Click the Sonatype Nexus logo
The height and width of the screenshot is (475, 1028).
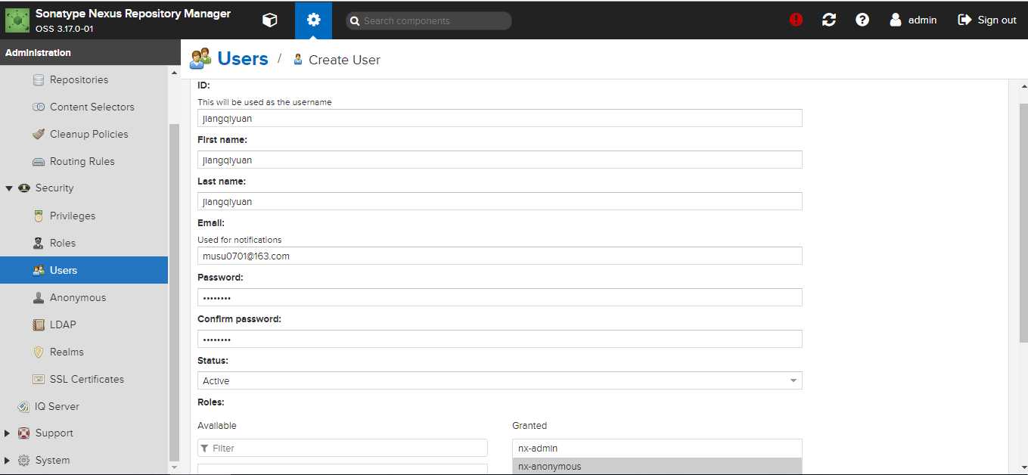point(17,20)
